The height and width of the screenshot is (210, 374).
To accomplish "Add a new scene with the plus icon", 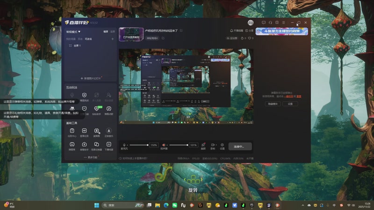I will click(113, 39).
